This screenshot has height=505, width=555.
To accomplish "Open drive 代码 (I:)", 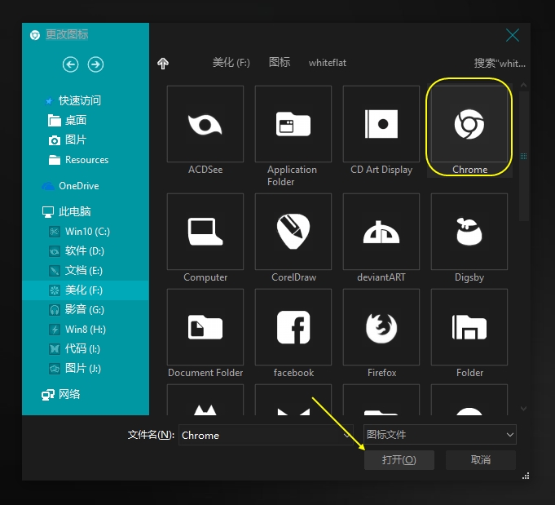I will click(x=74, y=348).
